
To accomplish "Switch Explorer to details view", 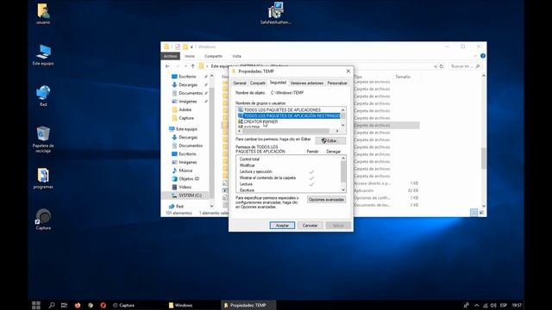I will pos(474,213).
